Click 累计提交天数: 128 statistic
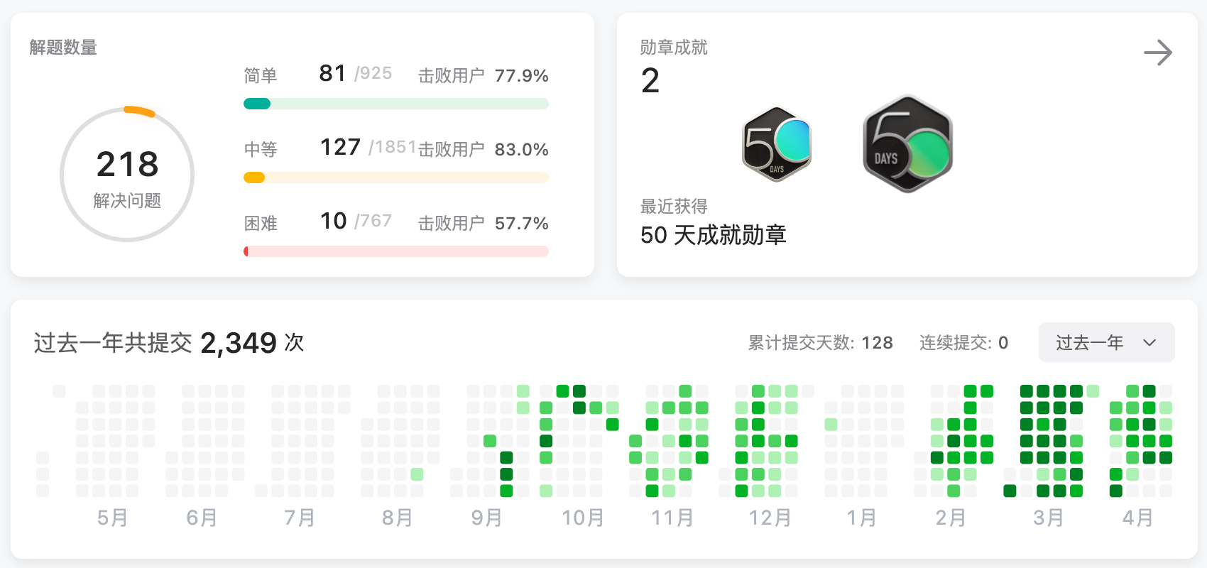This screenshot has height=568, width=1207. click(x=821, y=343)
